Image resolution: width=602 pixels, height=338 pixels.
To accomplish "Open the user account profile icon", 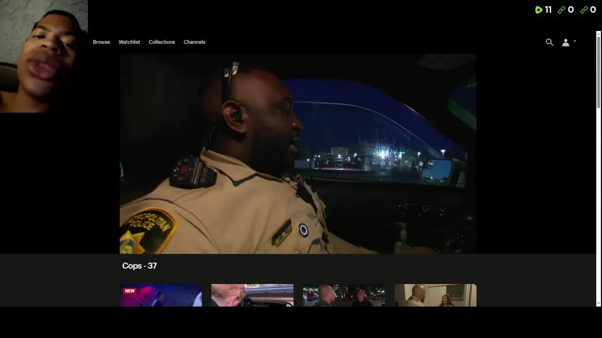I will (x=566, y=42).
